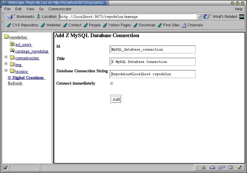Open the comunicacion link

tap(27, 58)
